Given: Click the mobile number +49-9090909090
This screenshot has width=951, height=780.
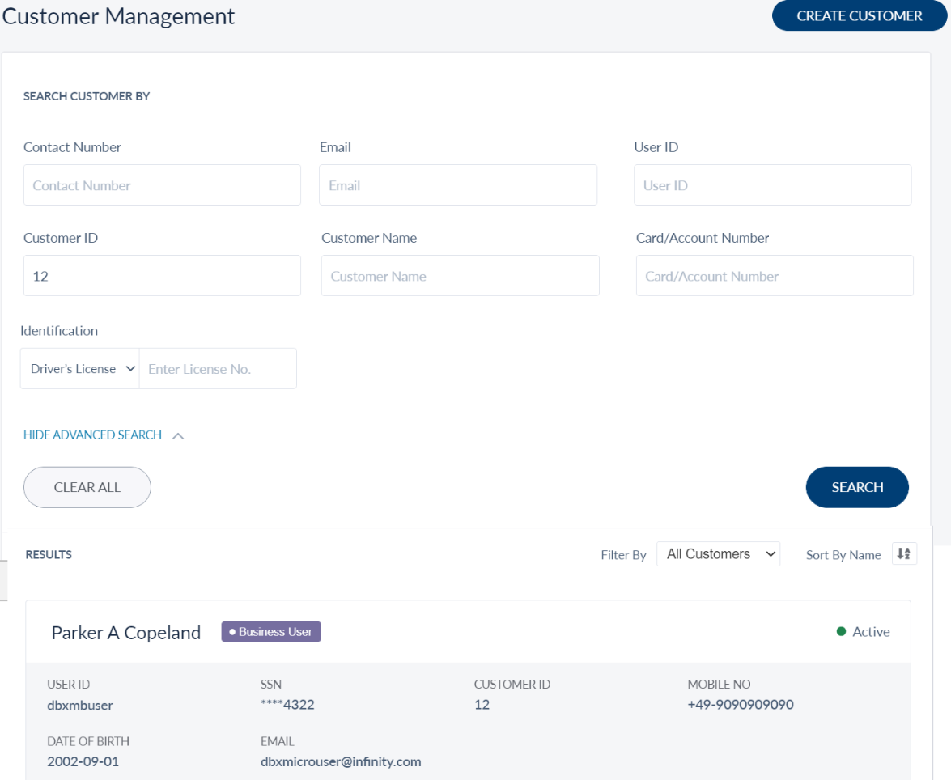Looking at the screenshot, I should pos(741,705).
